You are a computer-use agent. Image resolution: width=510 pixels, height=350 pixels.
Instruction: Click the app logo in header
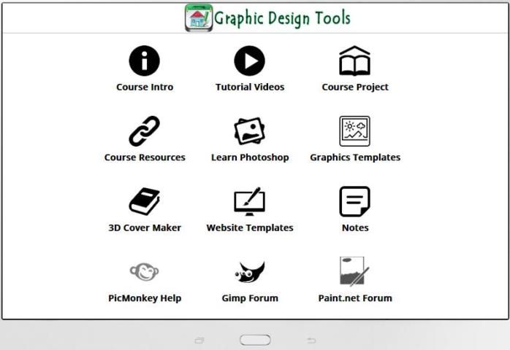coord(199,17)
